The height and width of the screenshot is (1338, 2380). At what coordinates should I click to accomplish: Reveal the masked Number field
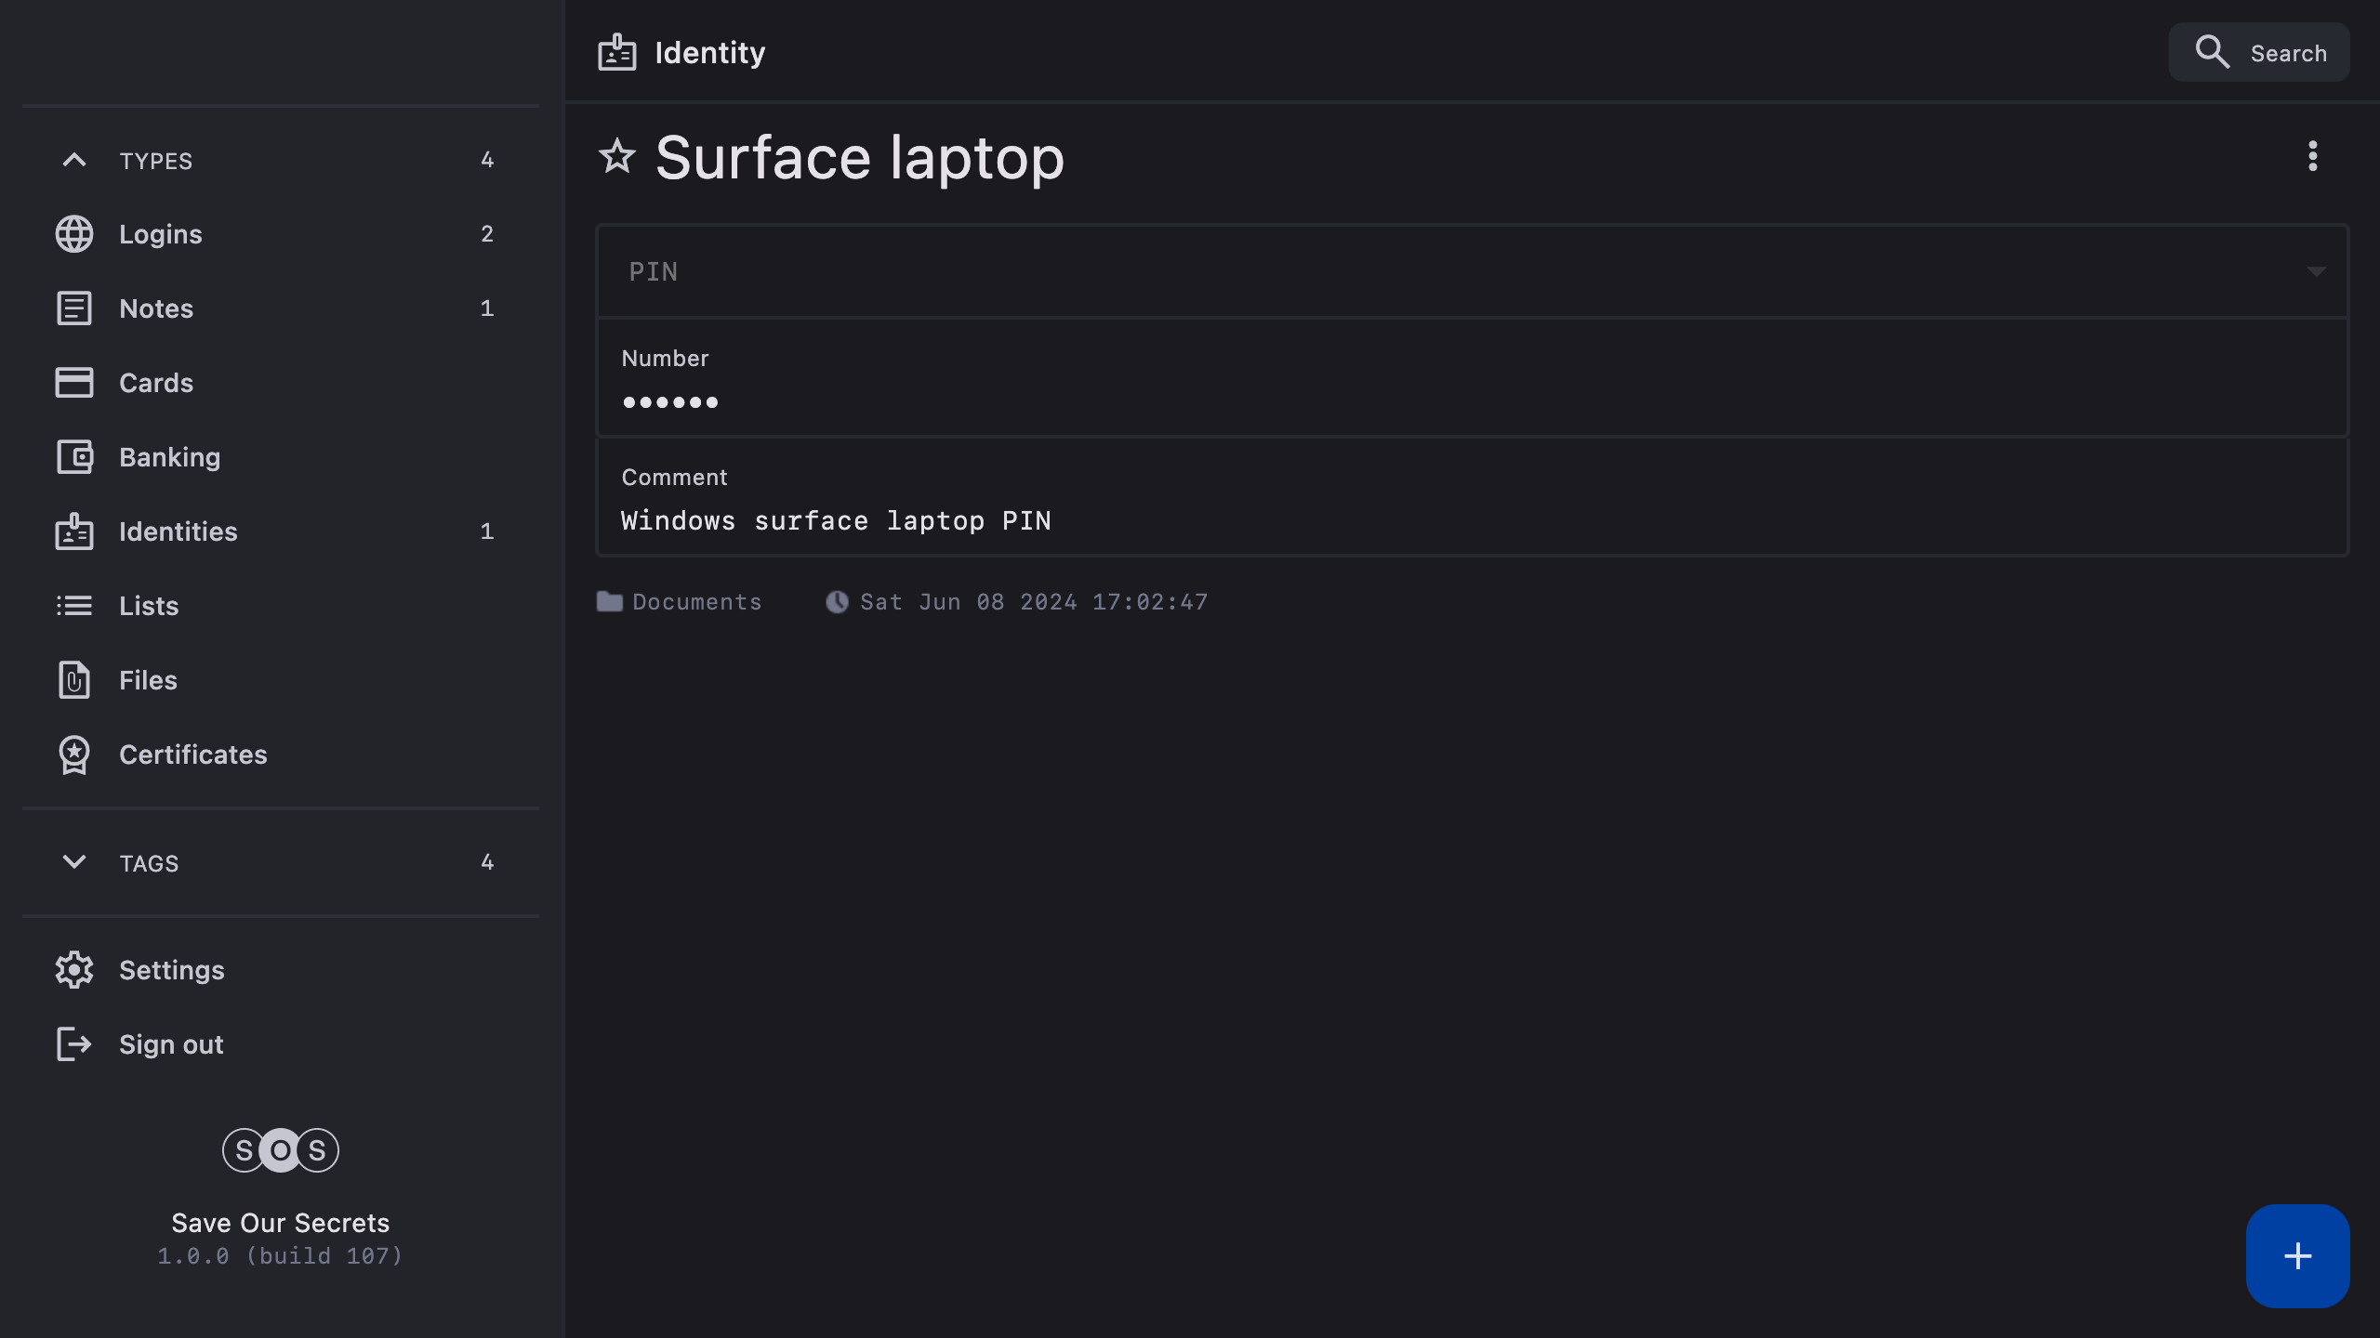point(670,402)
